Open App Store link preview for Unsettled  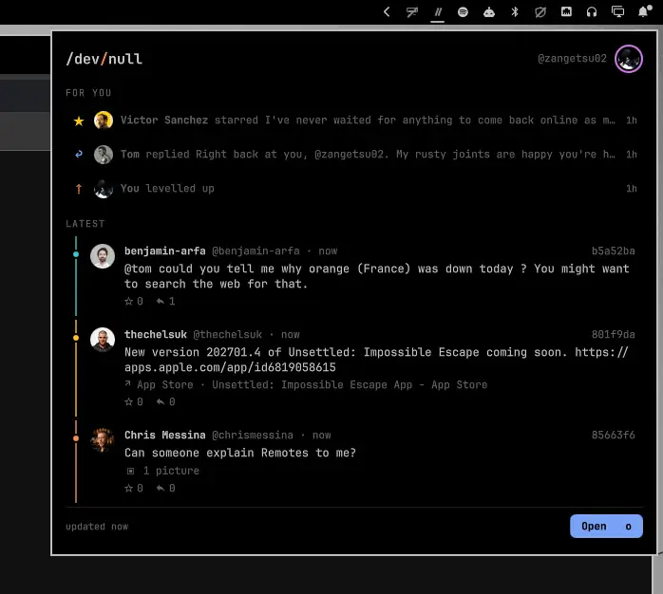(x=306, y=385)
